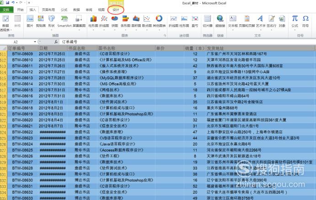Insert a Hyperlink (超链接)
The height and width of the screenshot is (200, 316).
coord(220,21)
